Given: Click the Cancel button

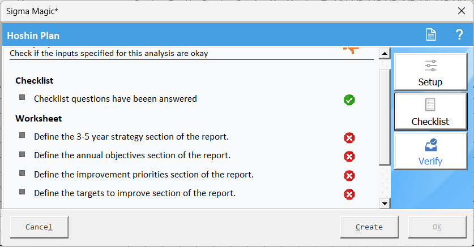Looking at the screenshot, I should pos(39,227).
